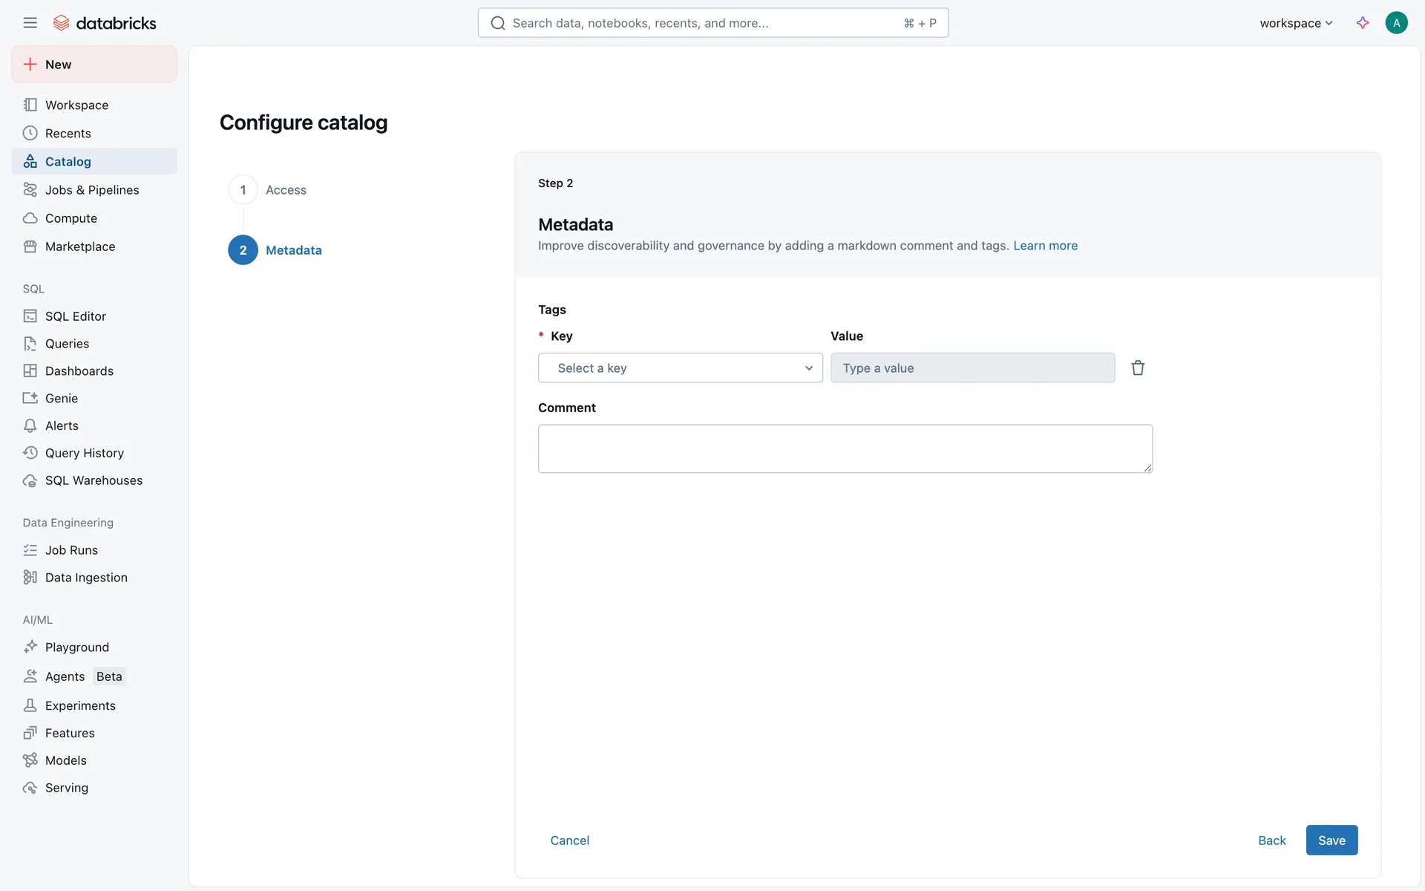Click the New button in sidebar
Viewport: 1425px width, 891px height.
coord(94,65)
